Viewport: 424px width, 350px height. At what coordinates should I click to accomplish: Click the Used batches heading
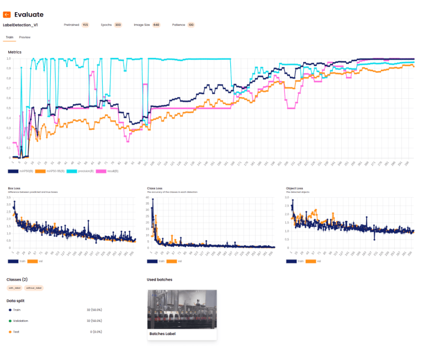coord(160,280)
